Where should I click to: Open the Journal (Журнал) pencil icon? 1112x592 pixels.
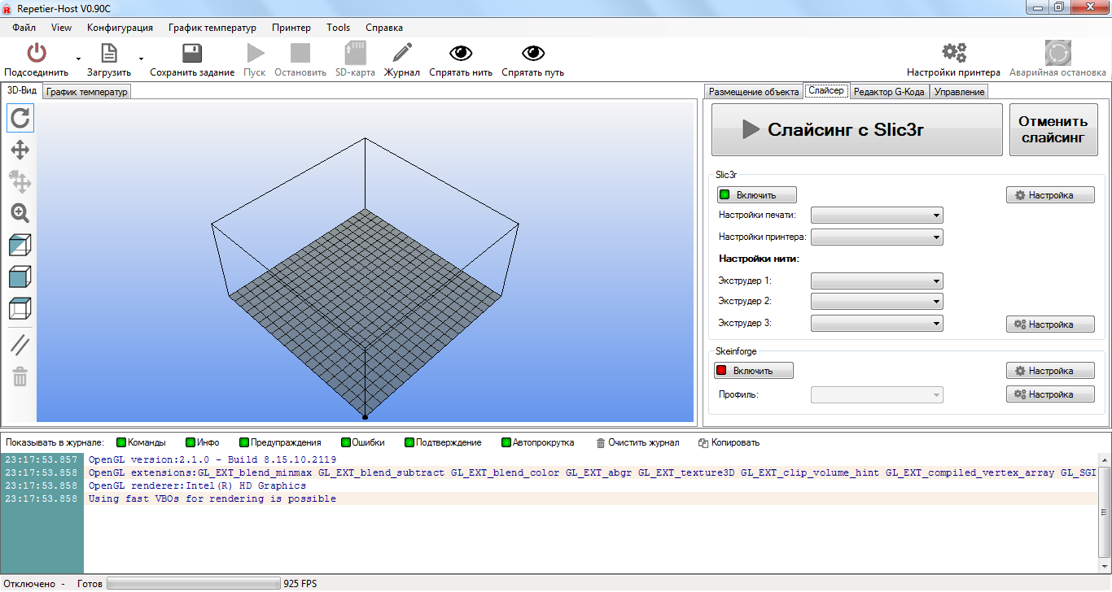coord(401,54)
